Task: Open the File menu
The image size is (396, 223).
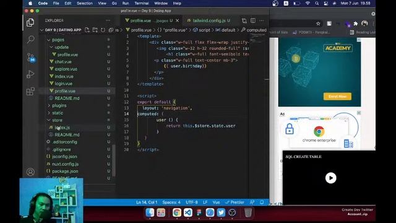Action: coord(56,3)
